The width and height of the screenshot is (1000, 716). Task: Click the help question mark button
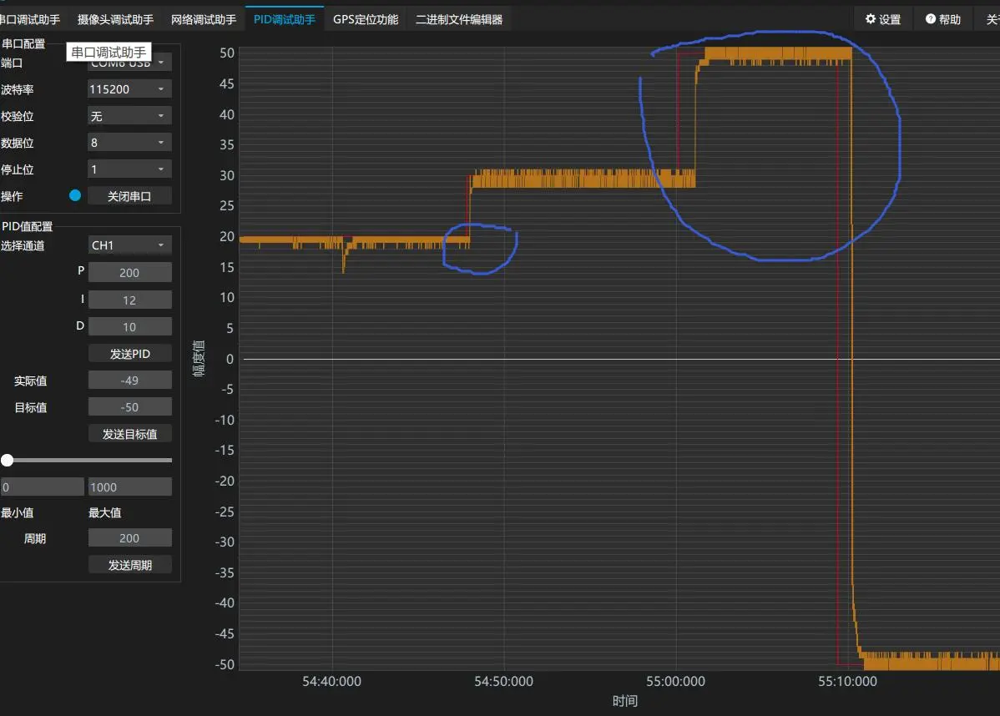pos(942,19)
